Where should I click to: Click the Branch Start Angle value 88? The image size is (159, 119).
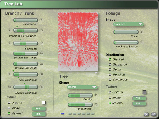(x=41, y=53)
